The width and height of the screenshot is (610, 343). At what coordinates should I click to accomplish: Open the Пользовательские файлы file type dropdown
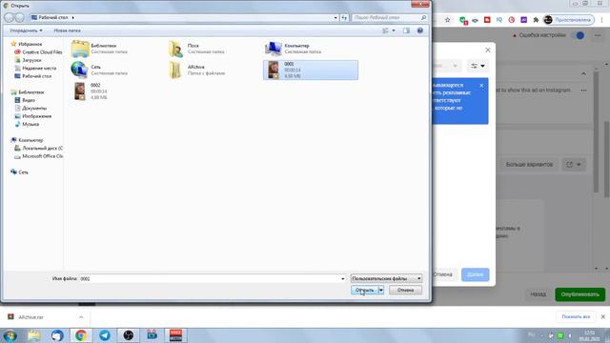(x=386, y=278)
